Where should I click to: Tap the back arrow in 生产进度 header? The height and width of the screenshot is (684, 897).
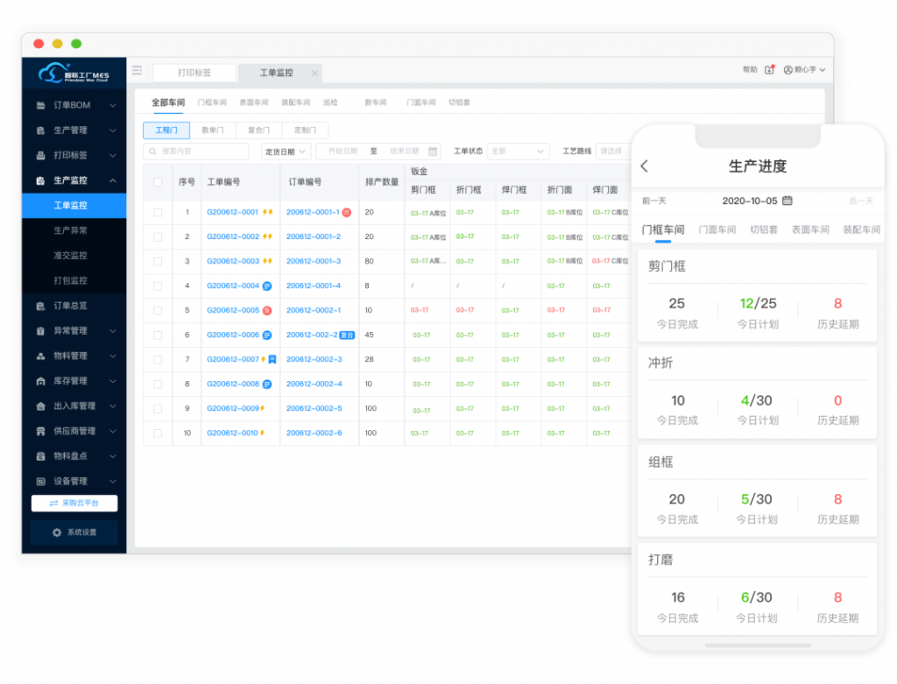(x=645, y=166)
